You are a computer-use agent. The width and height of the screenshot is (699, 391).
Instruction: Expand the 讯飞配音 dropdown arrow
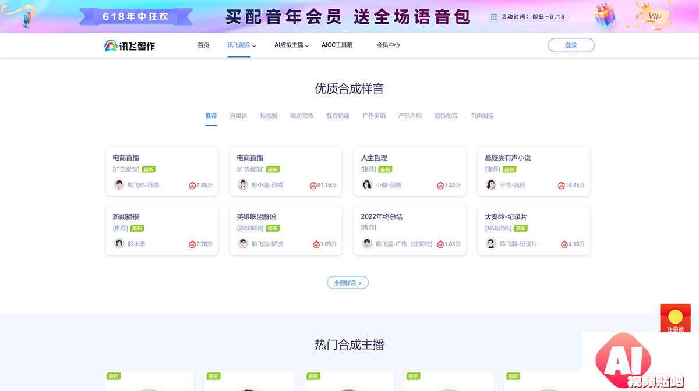tap(254, 45)
